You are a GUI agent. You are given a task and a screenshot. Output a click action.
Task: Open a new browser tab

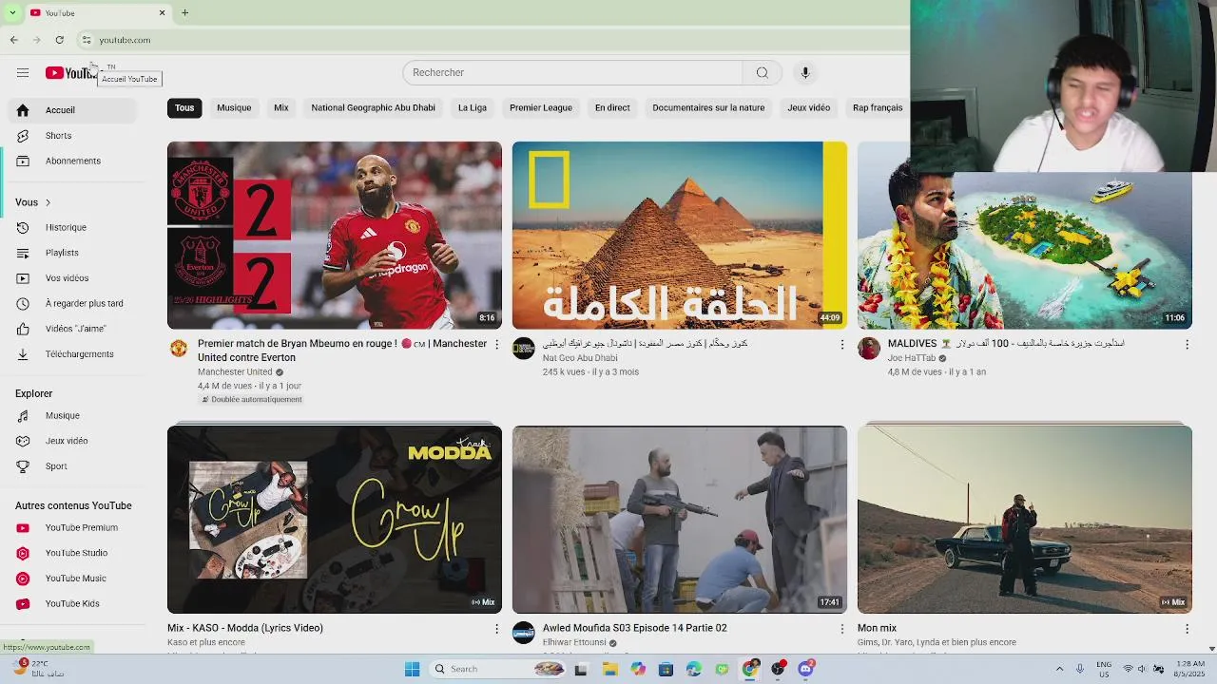click(x=184, y=12)
